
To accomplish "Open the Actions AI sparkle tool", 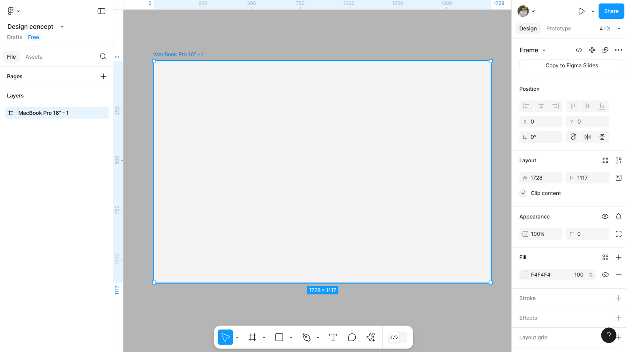I will [x=371, y=337].
